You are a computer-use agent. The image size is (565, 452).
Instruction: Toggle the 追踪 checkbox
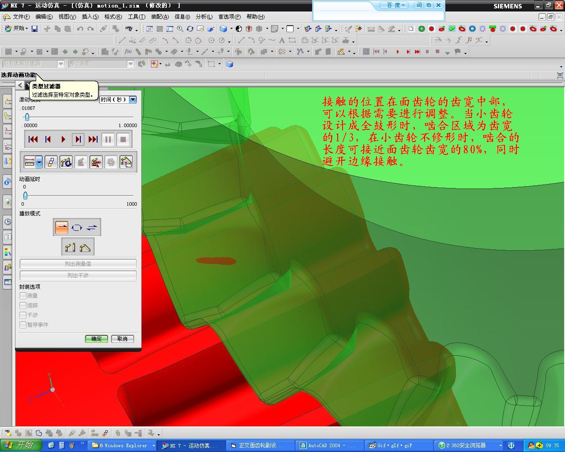(23, 305)
